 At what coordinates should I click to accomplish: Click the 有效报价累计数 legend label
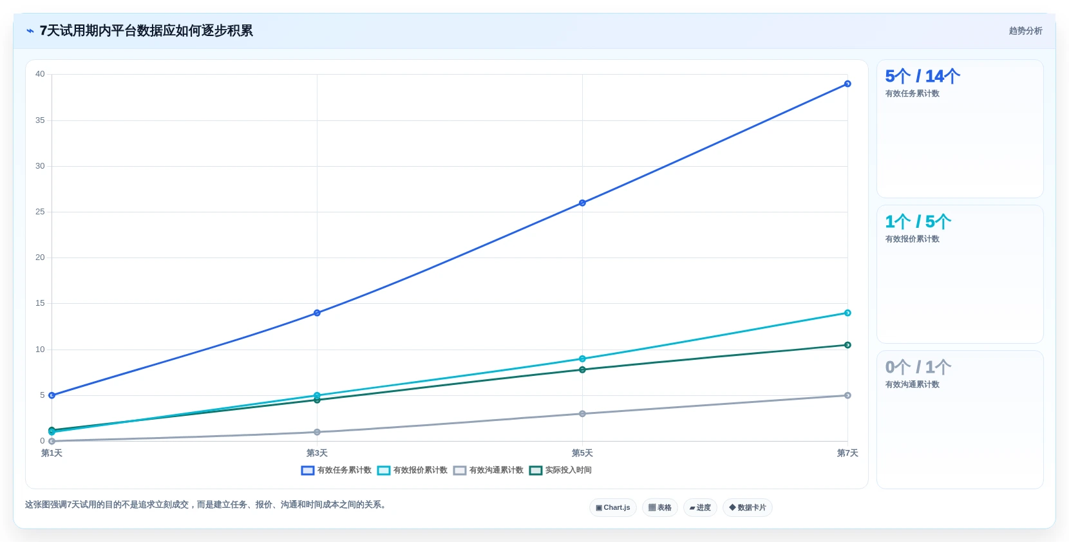421,471
